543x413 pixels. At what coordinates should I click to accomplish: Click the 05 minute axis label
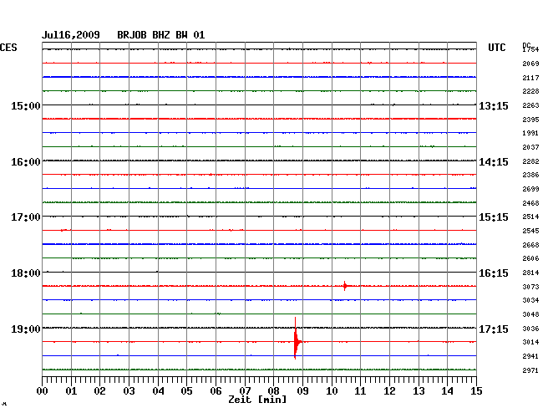186,390
